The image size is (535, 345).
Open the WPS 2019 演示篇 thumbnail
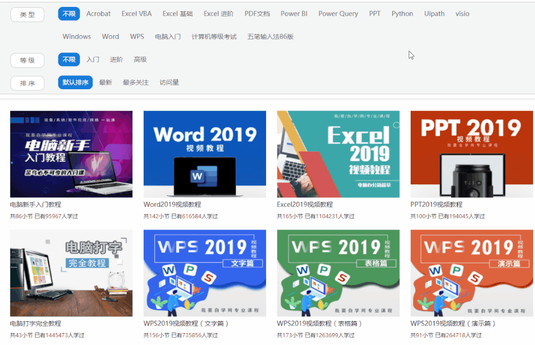point(472,273)
